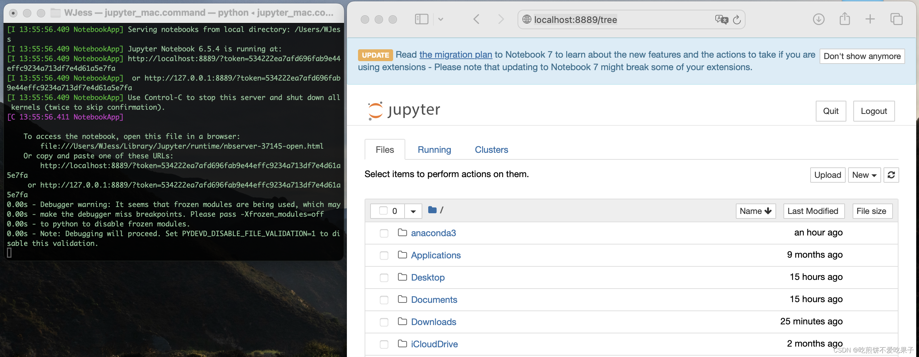Image resolution: width=919 pixels, height=357 pixels.
Task: Click the migration plan link
Action: tap(456, 55)
